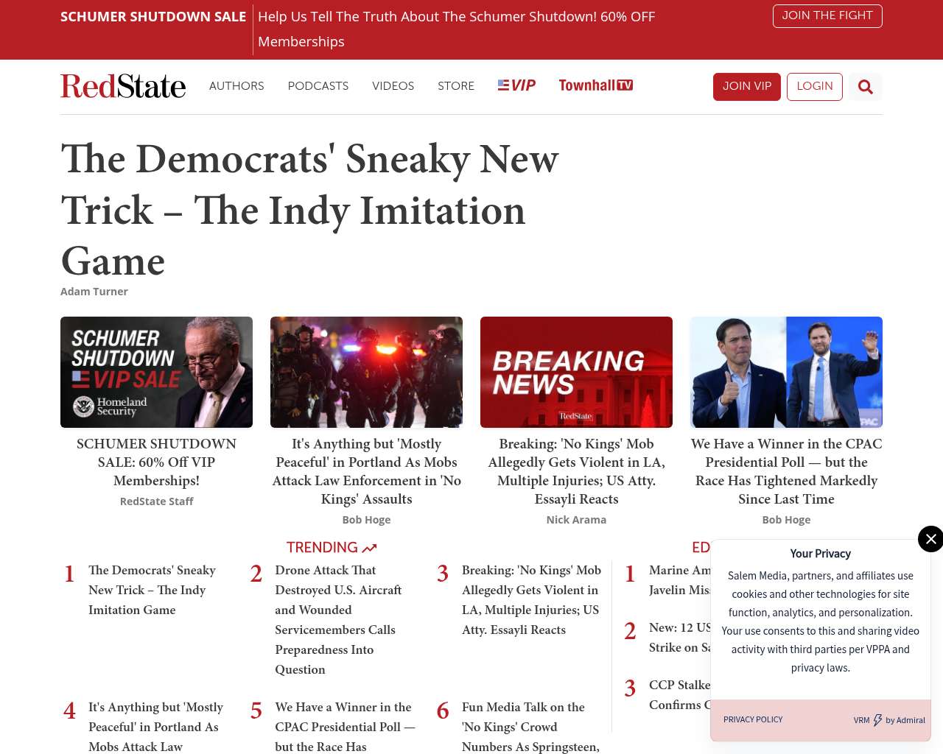Open the Breaking News red thumbnail
Screen dimensions: 943x754
pyautogui.click(x=576, y=372)
